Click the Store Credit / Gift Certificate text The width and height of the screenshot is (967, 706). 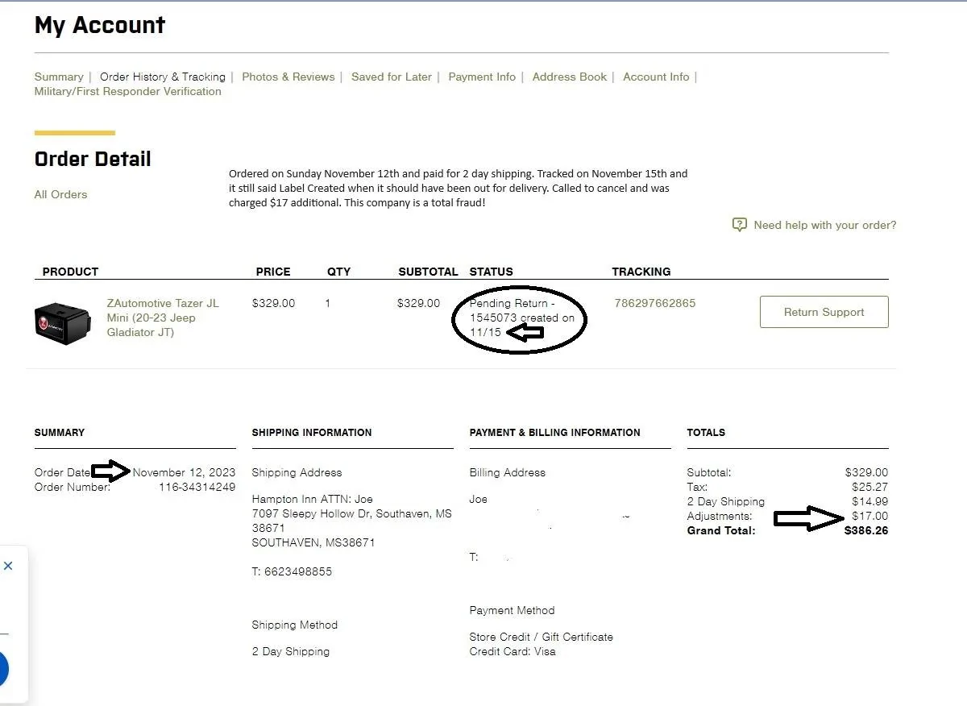point(542,637)
